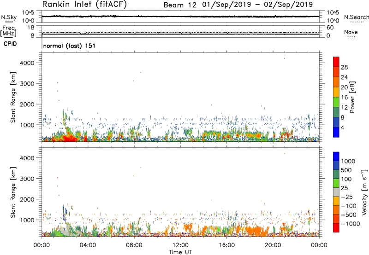
Task: Click the sky noise trace in the top panel
Action: click(180, 17)
